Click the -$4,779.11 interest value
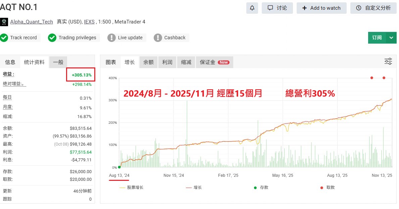This screenshot has width=399, height=209. click(x=81, y=160)
